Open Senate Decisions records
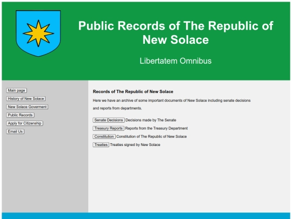 [x=109, y=120]
